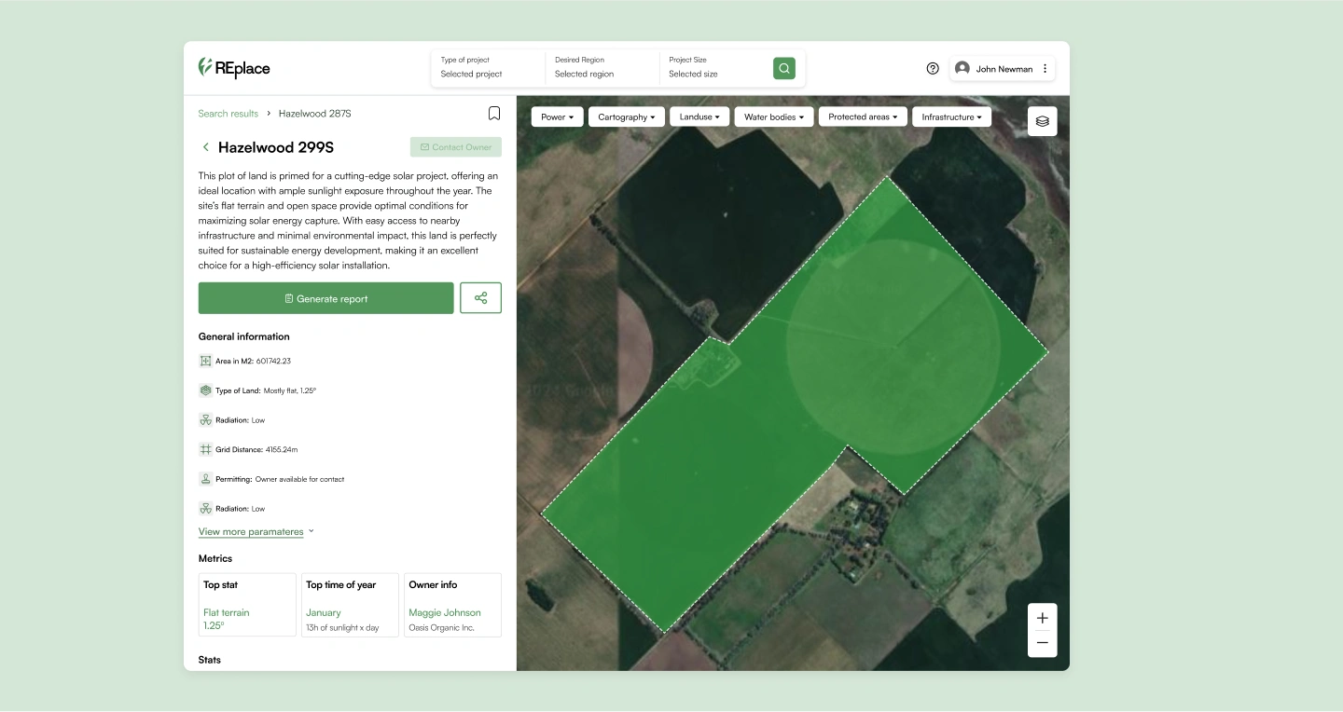Zoom out on the map
Image resolution: width=1343 pixels, height=712 pixels.
point(1042,643)
